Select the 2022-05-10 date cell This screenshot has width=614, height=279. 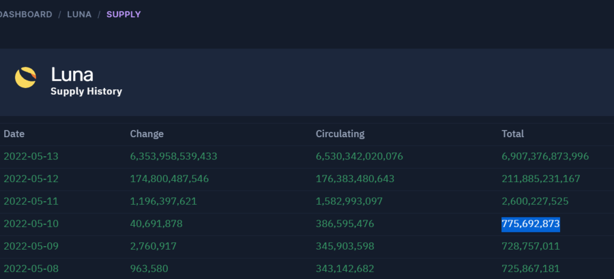[x=31, y=224]
